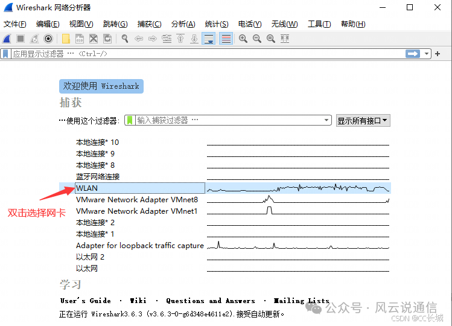The image size is (452, 326).
Task: Apply display filter with the blue arrow button
Action: (x=413, y=54)
